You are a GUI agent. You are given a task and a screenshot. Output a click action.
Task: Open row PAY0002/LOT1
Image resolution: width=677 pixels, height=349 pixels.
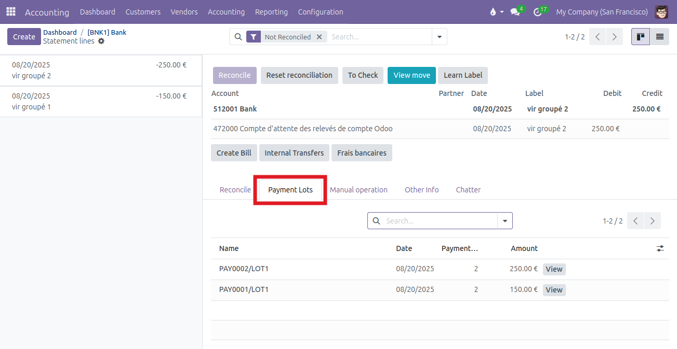pos(440,269)
